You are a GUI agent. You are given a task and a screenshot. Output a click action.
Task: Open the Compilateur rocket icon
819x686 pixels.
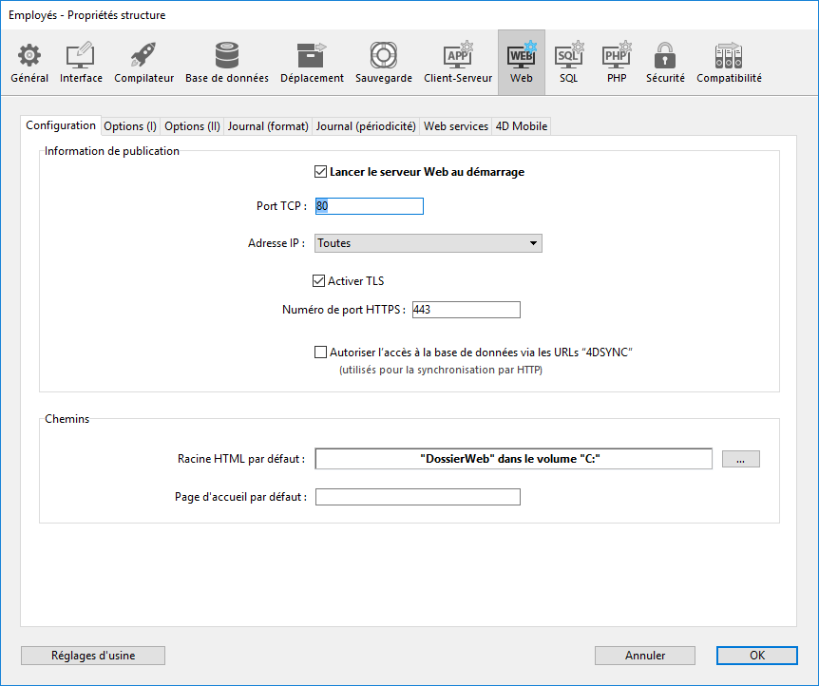click(143, 56)
